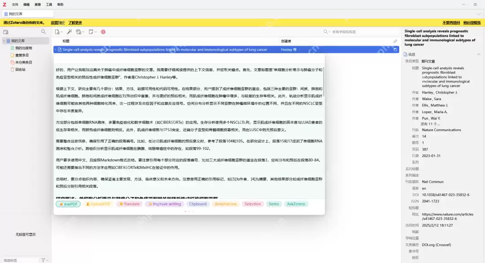Toggle sorting on the 标题 column header
The width and height of the screenshot is (485, 263).
pyautogui.click(x=66, y=40)
